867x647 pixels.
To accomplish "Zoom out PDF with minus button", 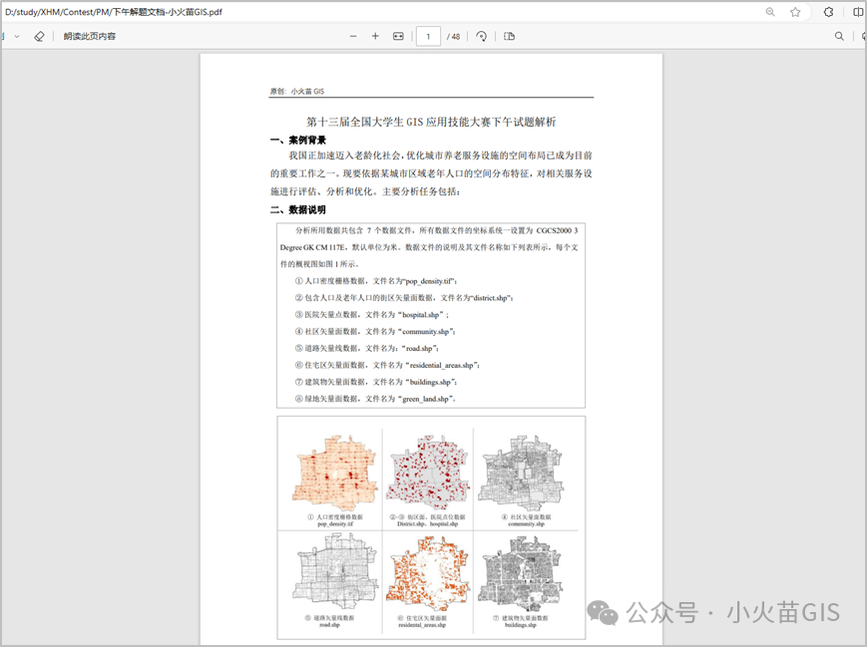I will coord(353,37).
